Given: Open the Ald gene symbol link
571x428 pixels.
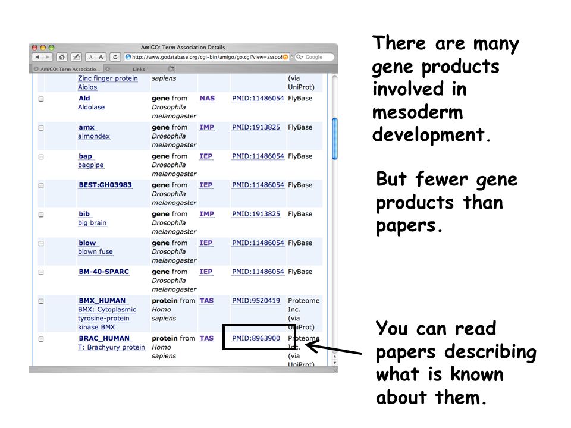Looking at the screenshot, I should point(84,98).
